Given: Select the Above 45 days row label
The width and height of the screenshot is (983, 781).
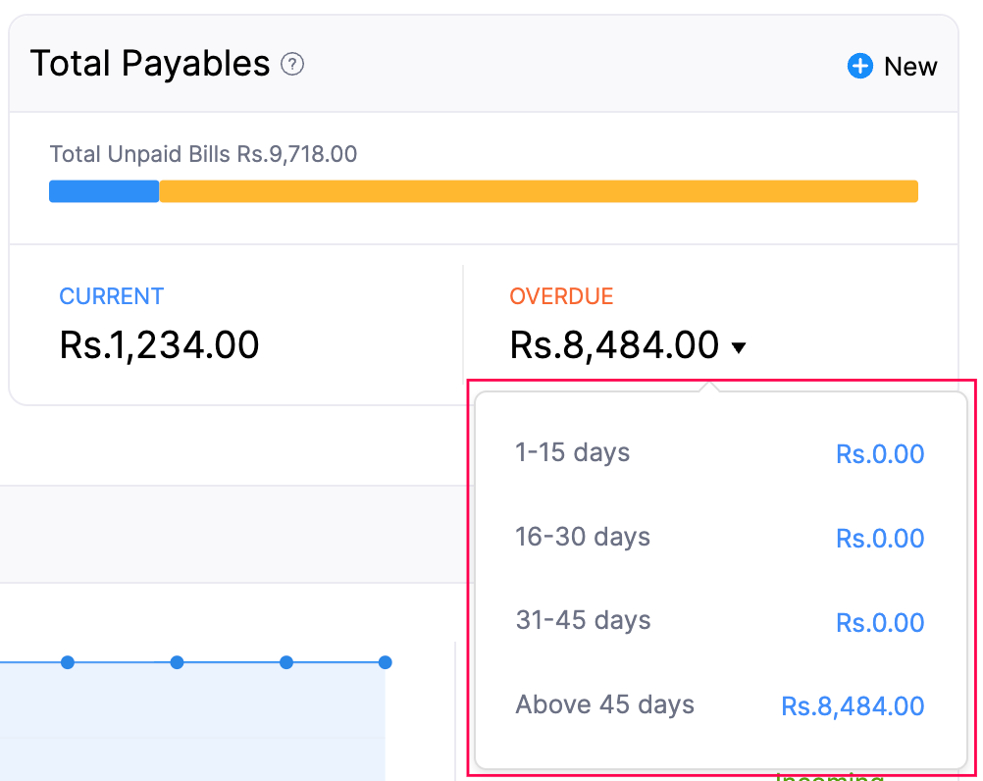Looking at the screenshot, I should pyautogui.click(x=604, y=705).
